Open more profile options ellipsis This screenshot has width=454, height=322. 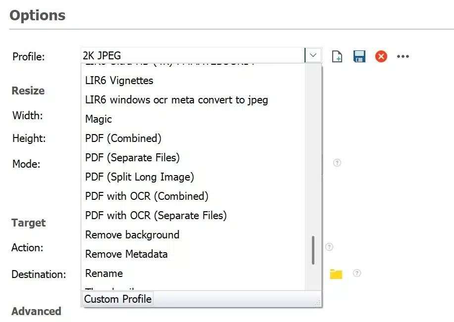(x=403, y=56)
